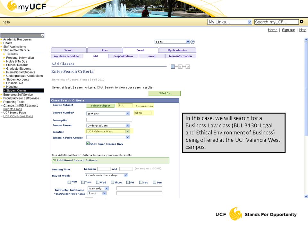Open Course Number contains dropdown

point(108,114)
